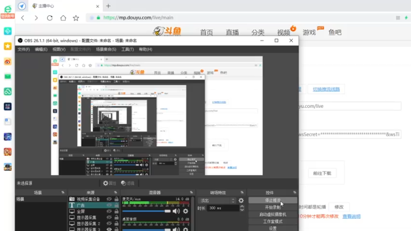Go to Douyu 直播 nav item
The height and width of the screenshot is (231, 411).
click(232, 32)
